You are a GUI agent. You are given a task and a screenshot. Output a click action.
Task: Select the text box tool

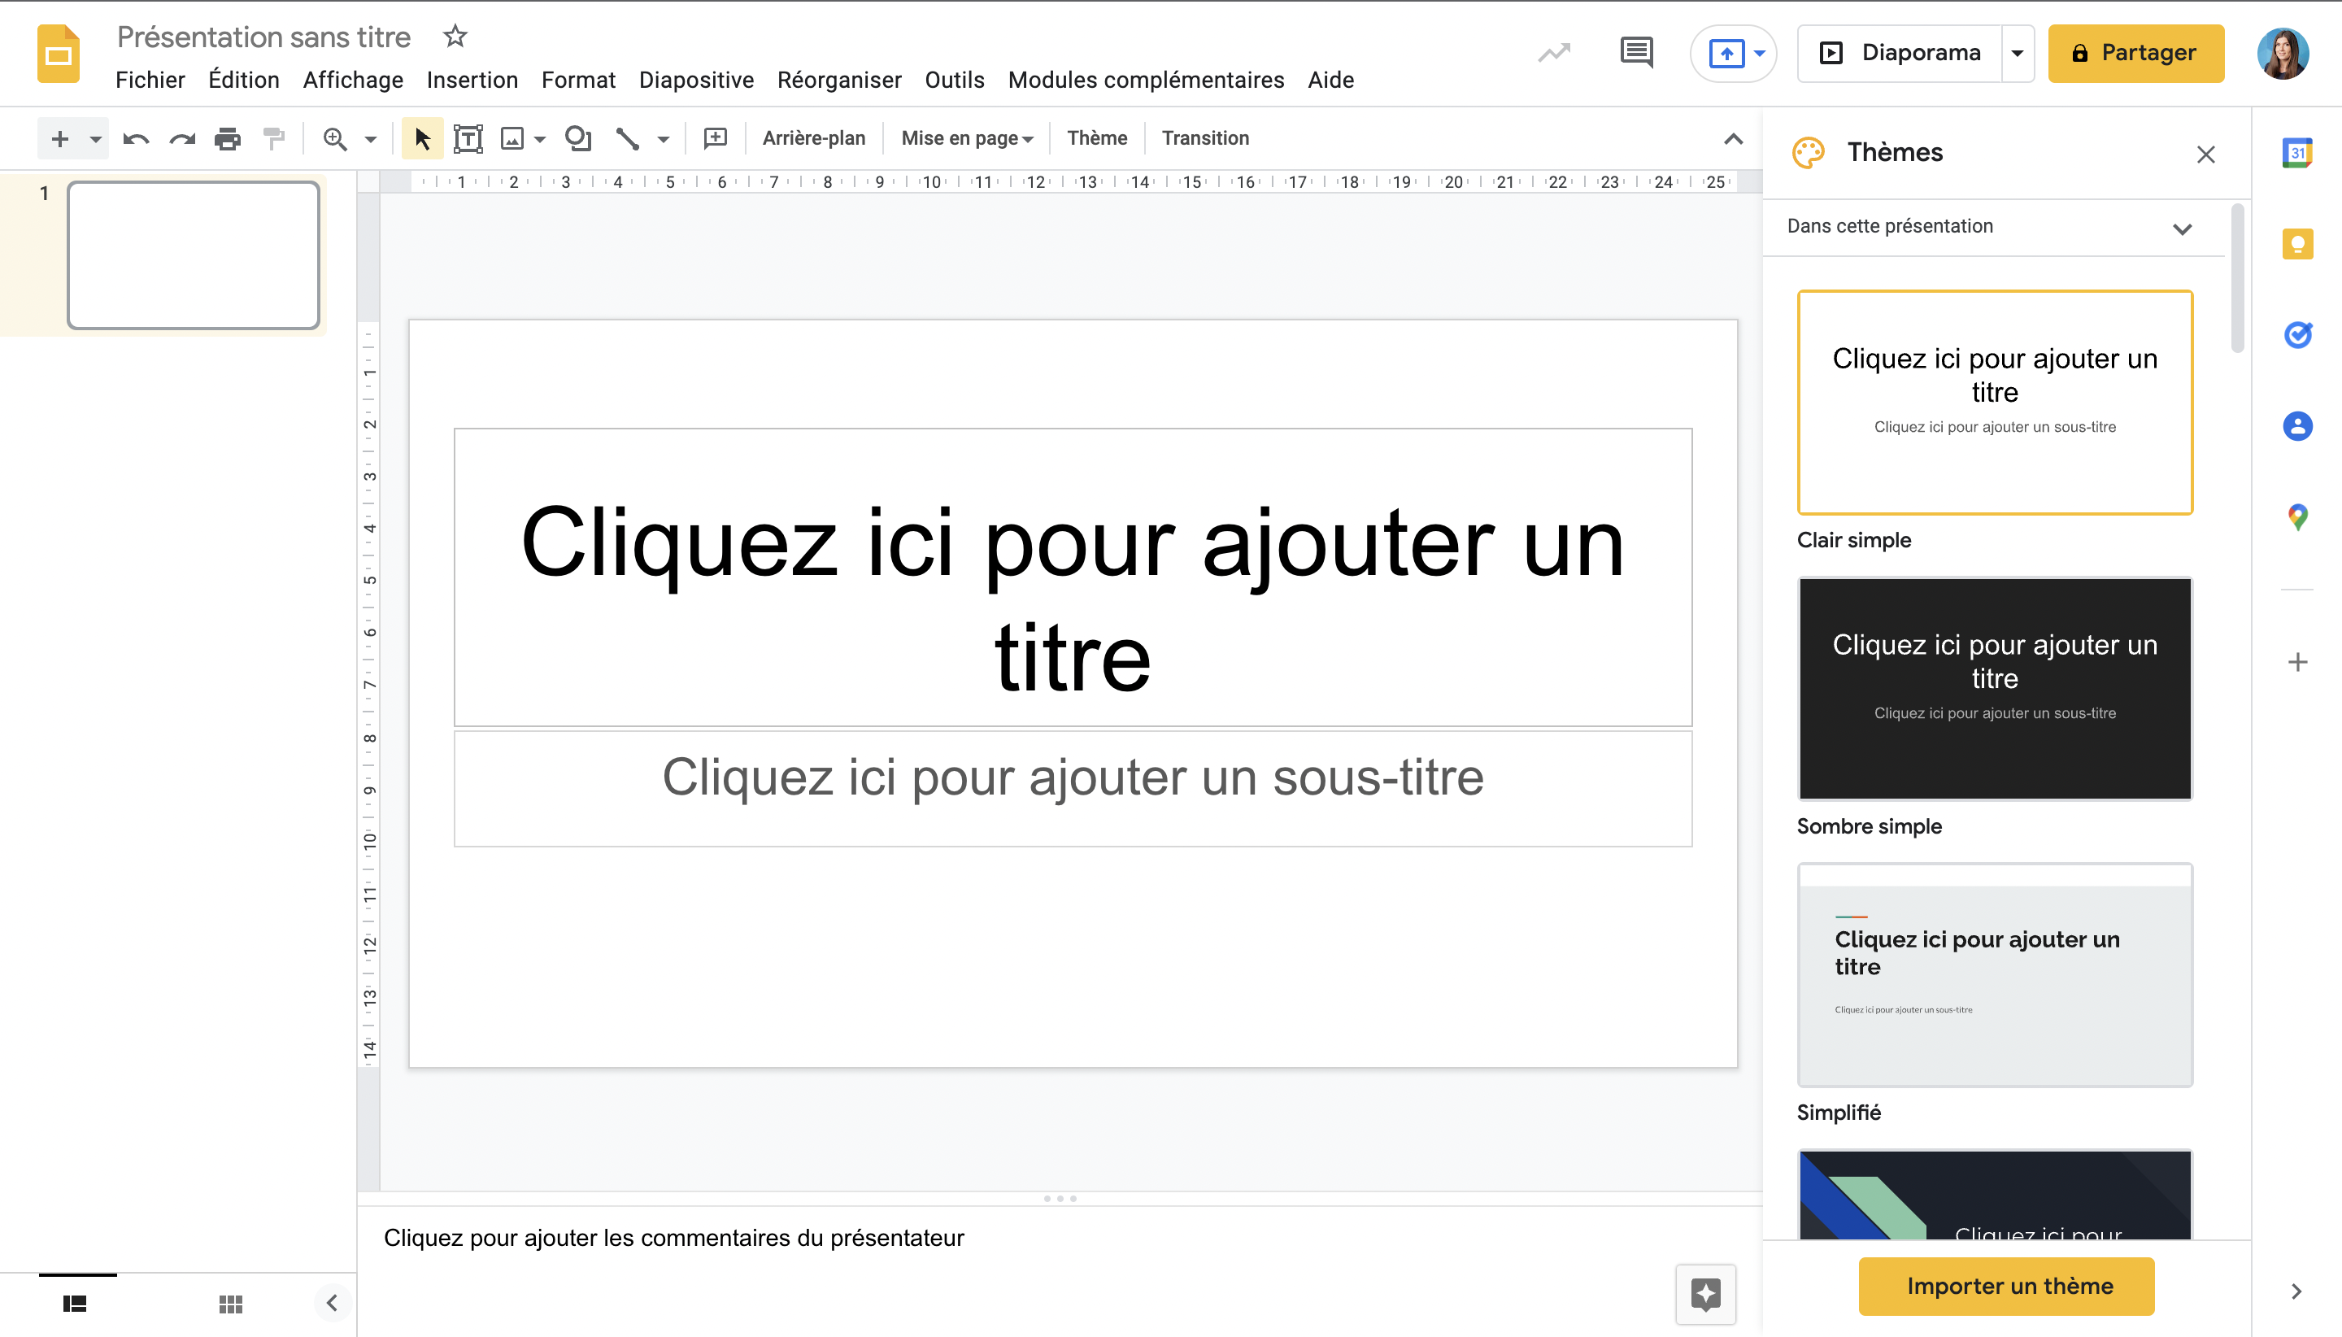(468, 138)
